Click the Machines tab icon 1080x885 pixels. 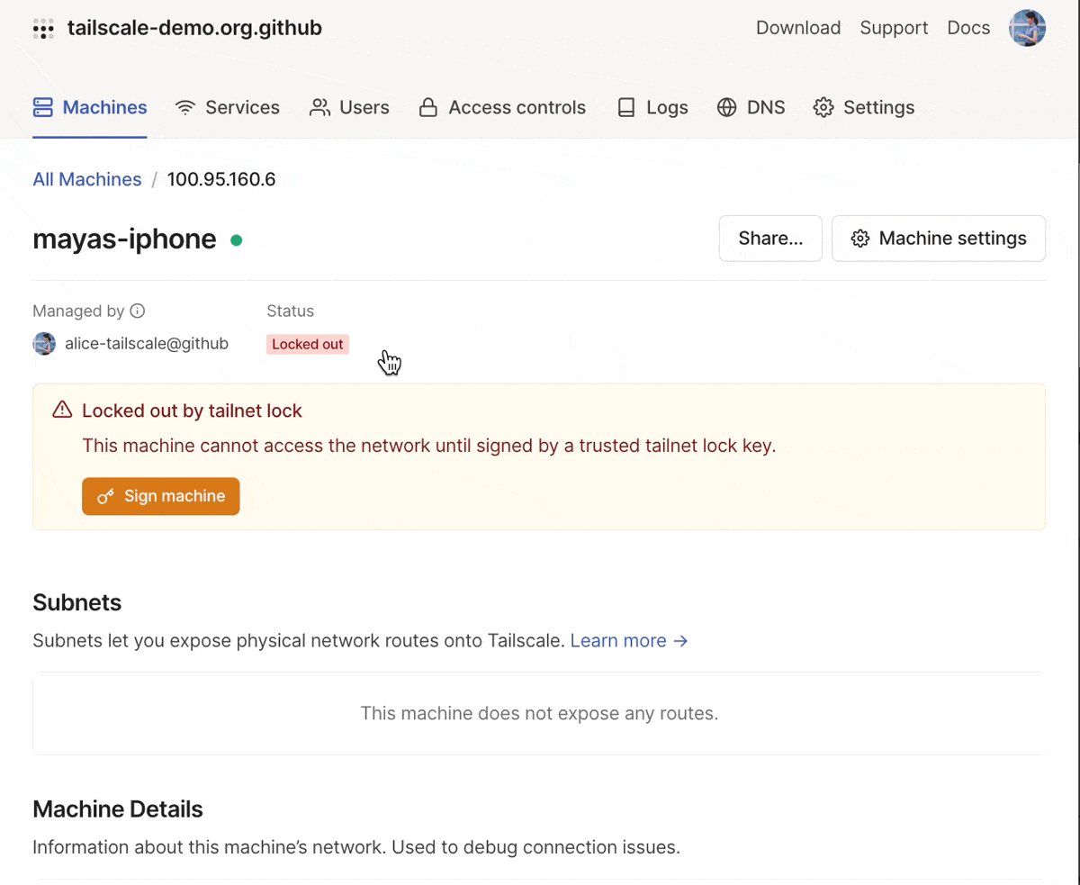click(43, 108)
